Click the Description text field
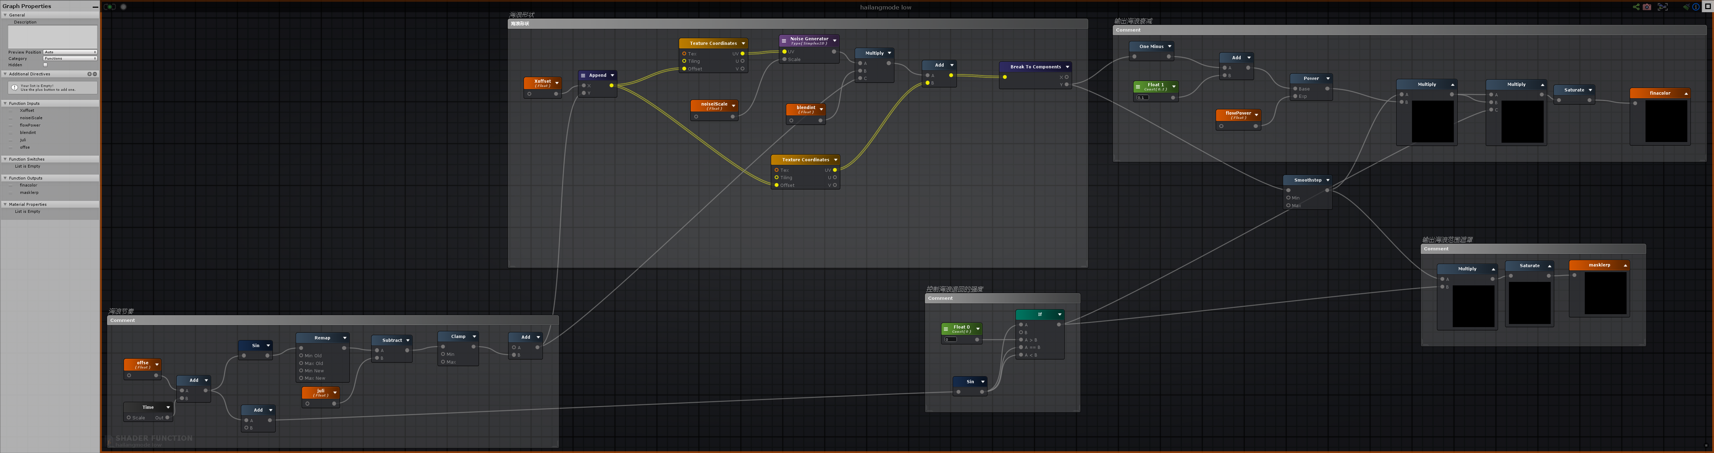1714x453 pixels. point(52,37)
